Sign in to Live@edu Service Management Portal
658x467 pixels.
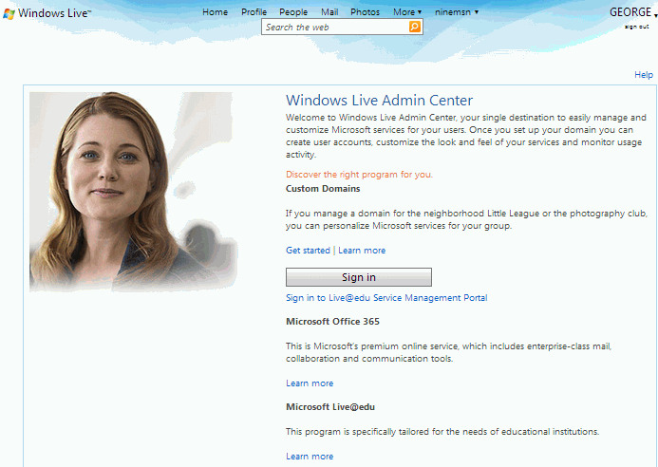click(x=386, y=298)
